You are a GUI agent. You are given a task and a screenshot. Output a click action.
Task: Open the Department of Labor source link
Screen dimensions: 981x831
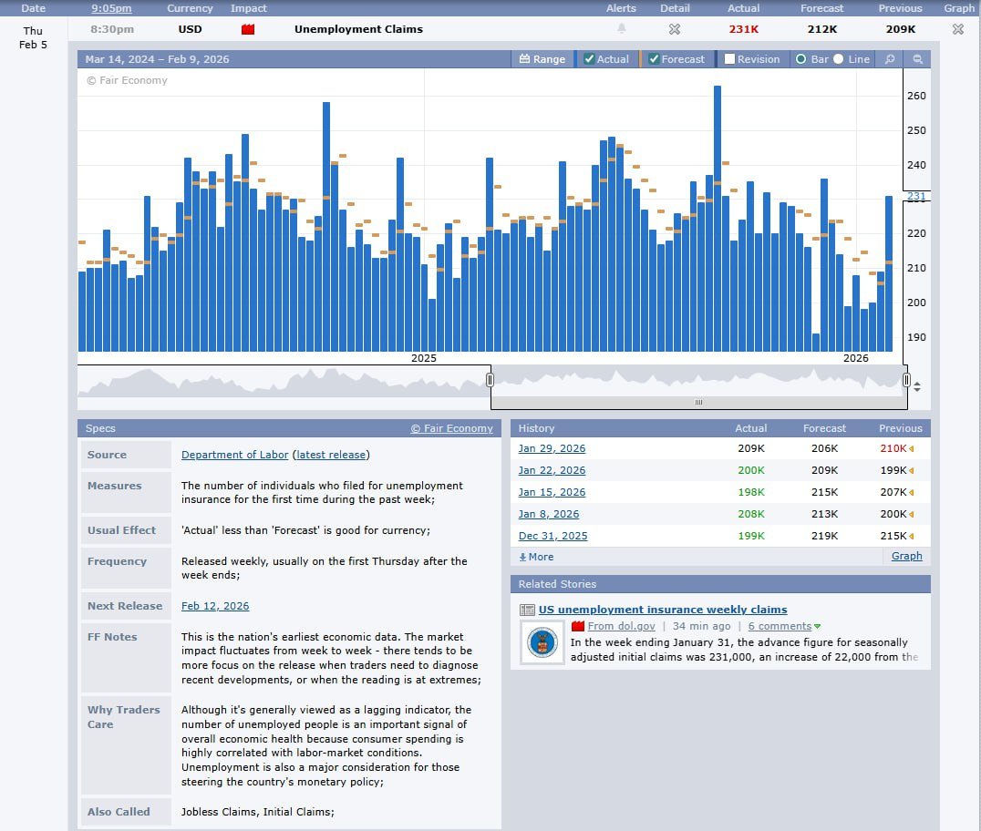tap(234, 455)
